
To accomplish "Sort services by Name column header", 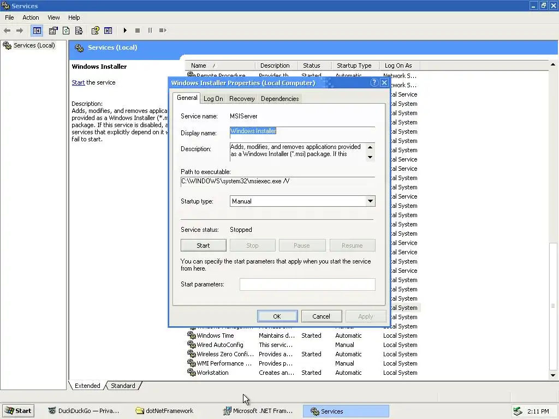I will 220,65.
